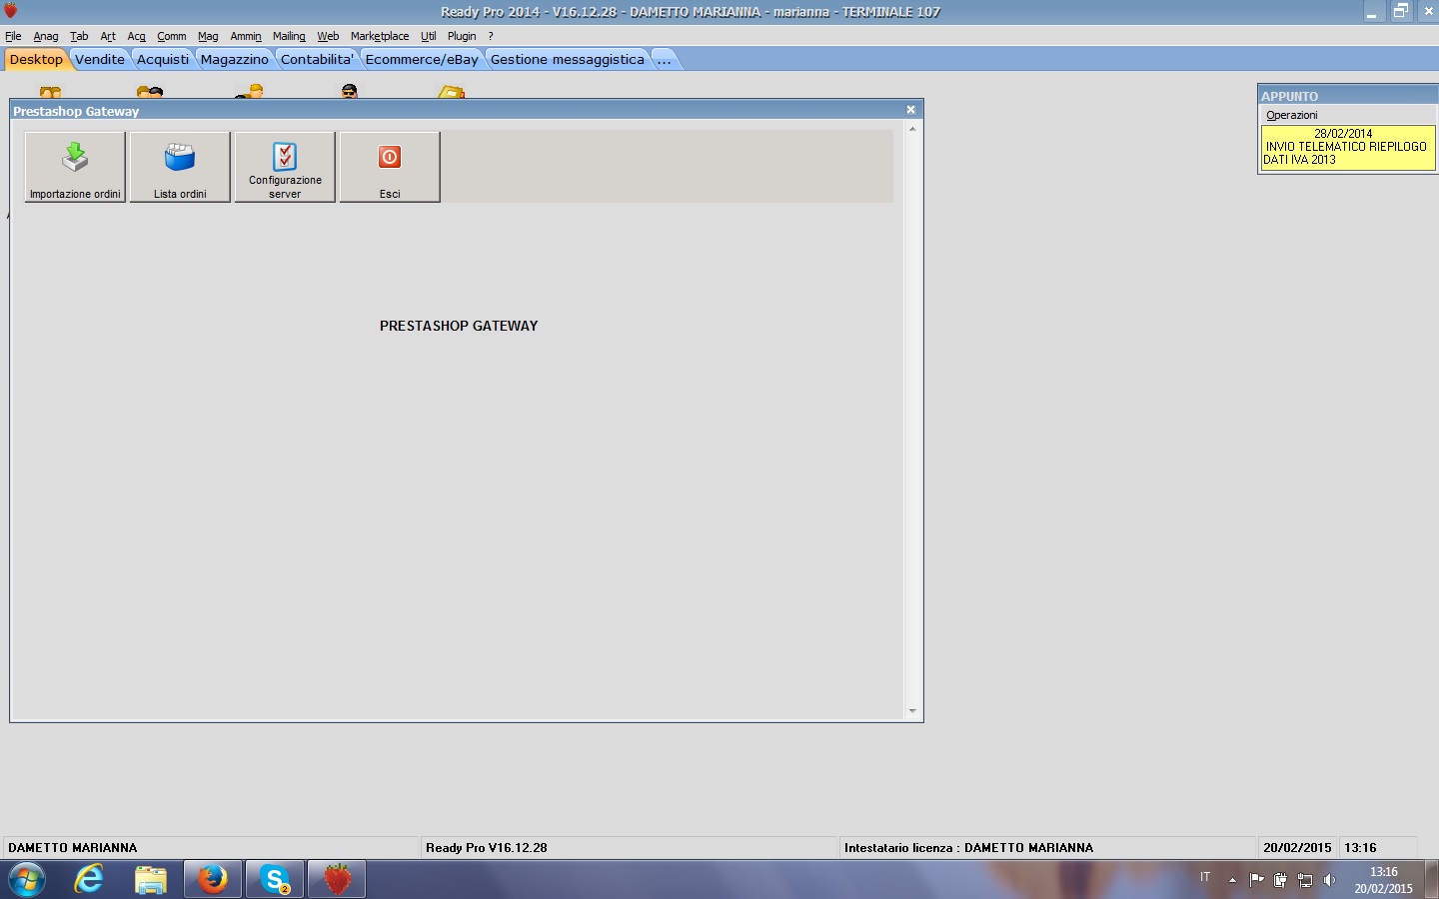Click Intestatario licenza status bar text
Viewport: 1439px width, 899px height.
(x=968, y=847)
